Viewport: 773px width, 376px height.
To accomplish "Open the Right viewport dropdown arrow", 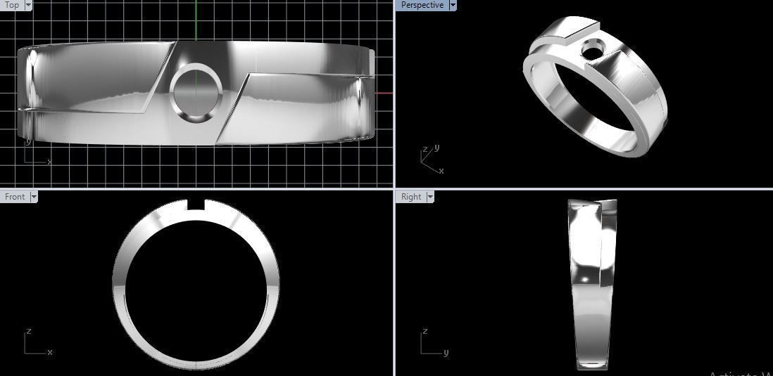I will tap(430, 196).
